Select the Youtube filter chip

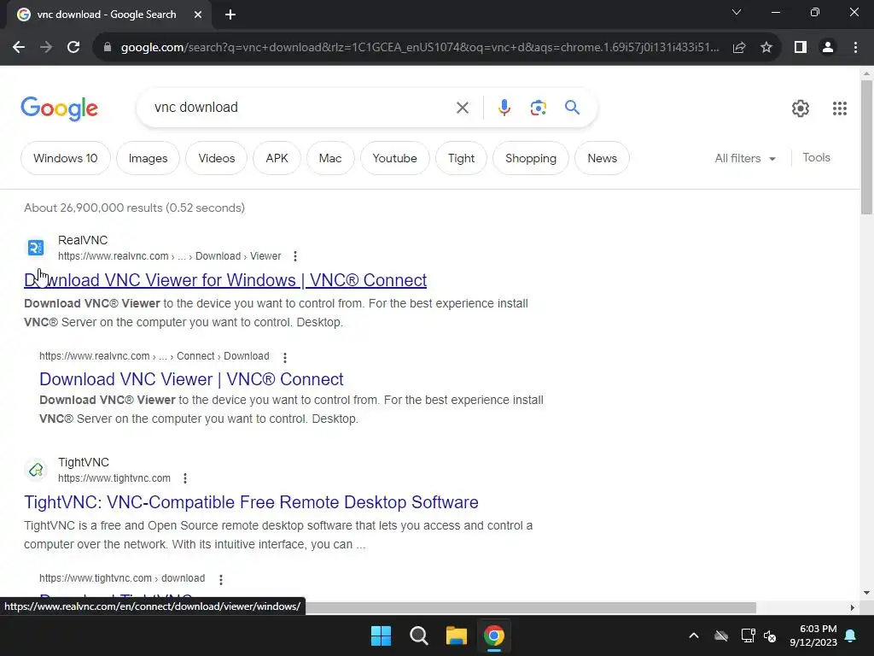(x=394, y=158)
